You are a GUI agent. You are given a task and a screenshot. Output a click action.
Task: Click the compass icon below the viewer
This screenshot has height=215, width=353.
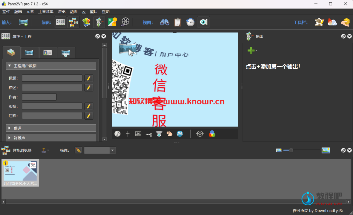[117, 134]
